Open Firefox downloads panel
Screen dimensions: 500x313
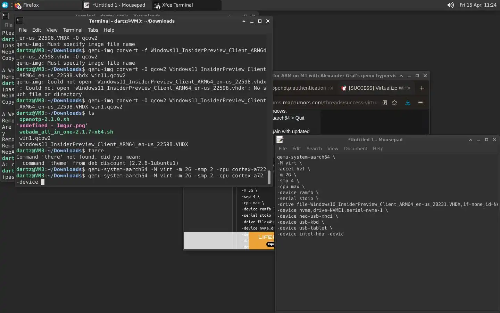click(x=408, y=103)
